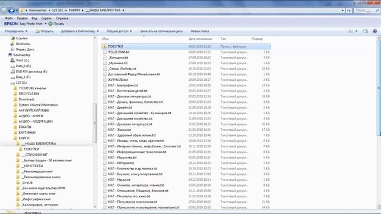Sort by the Имя column header
The height and width of the screenshot is (214, 381).
105,39
